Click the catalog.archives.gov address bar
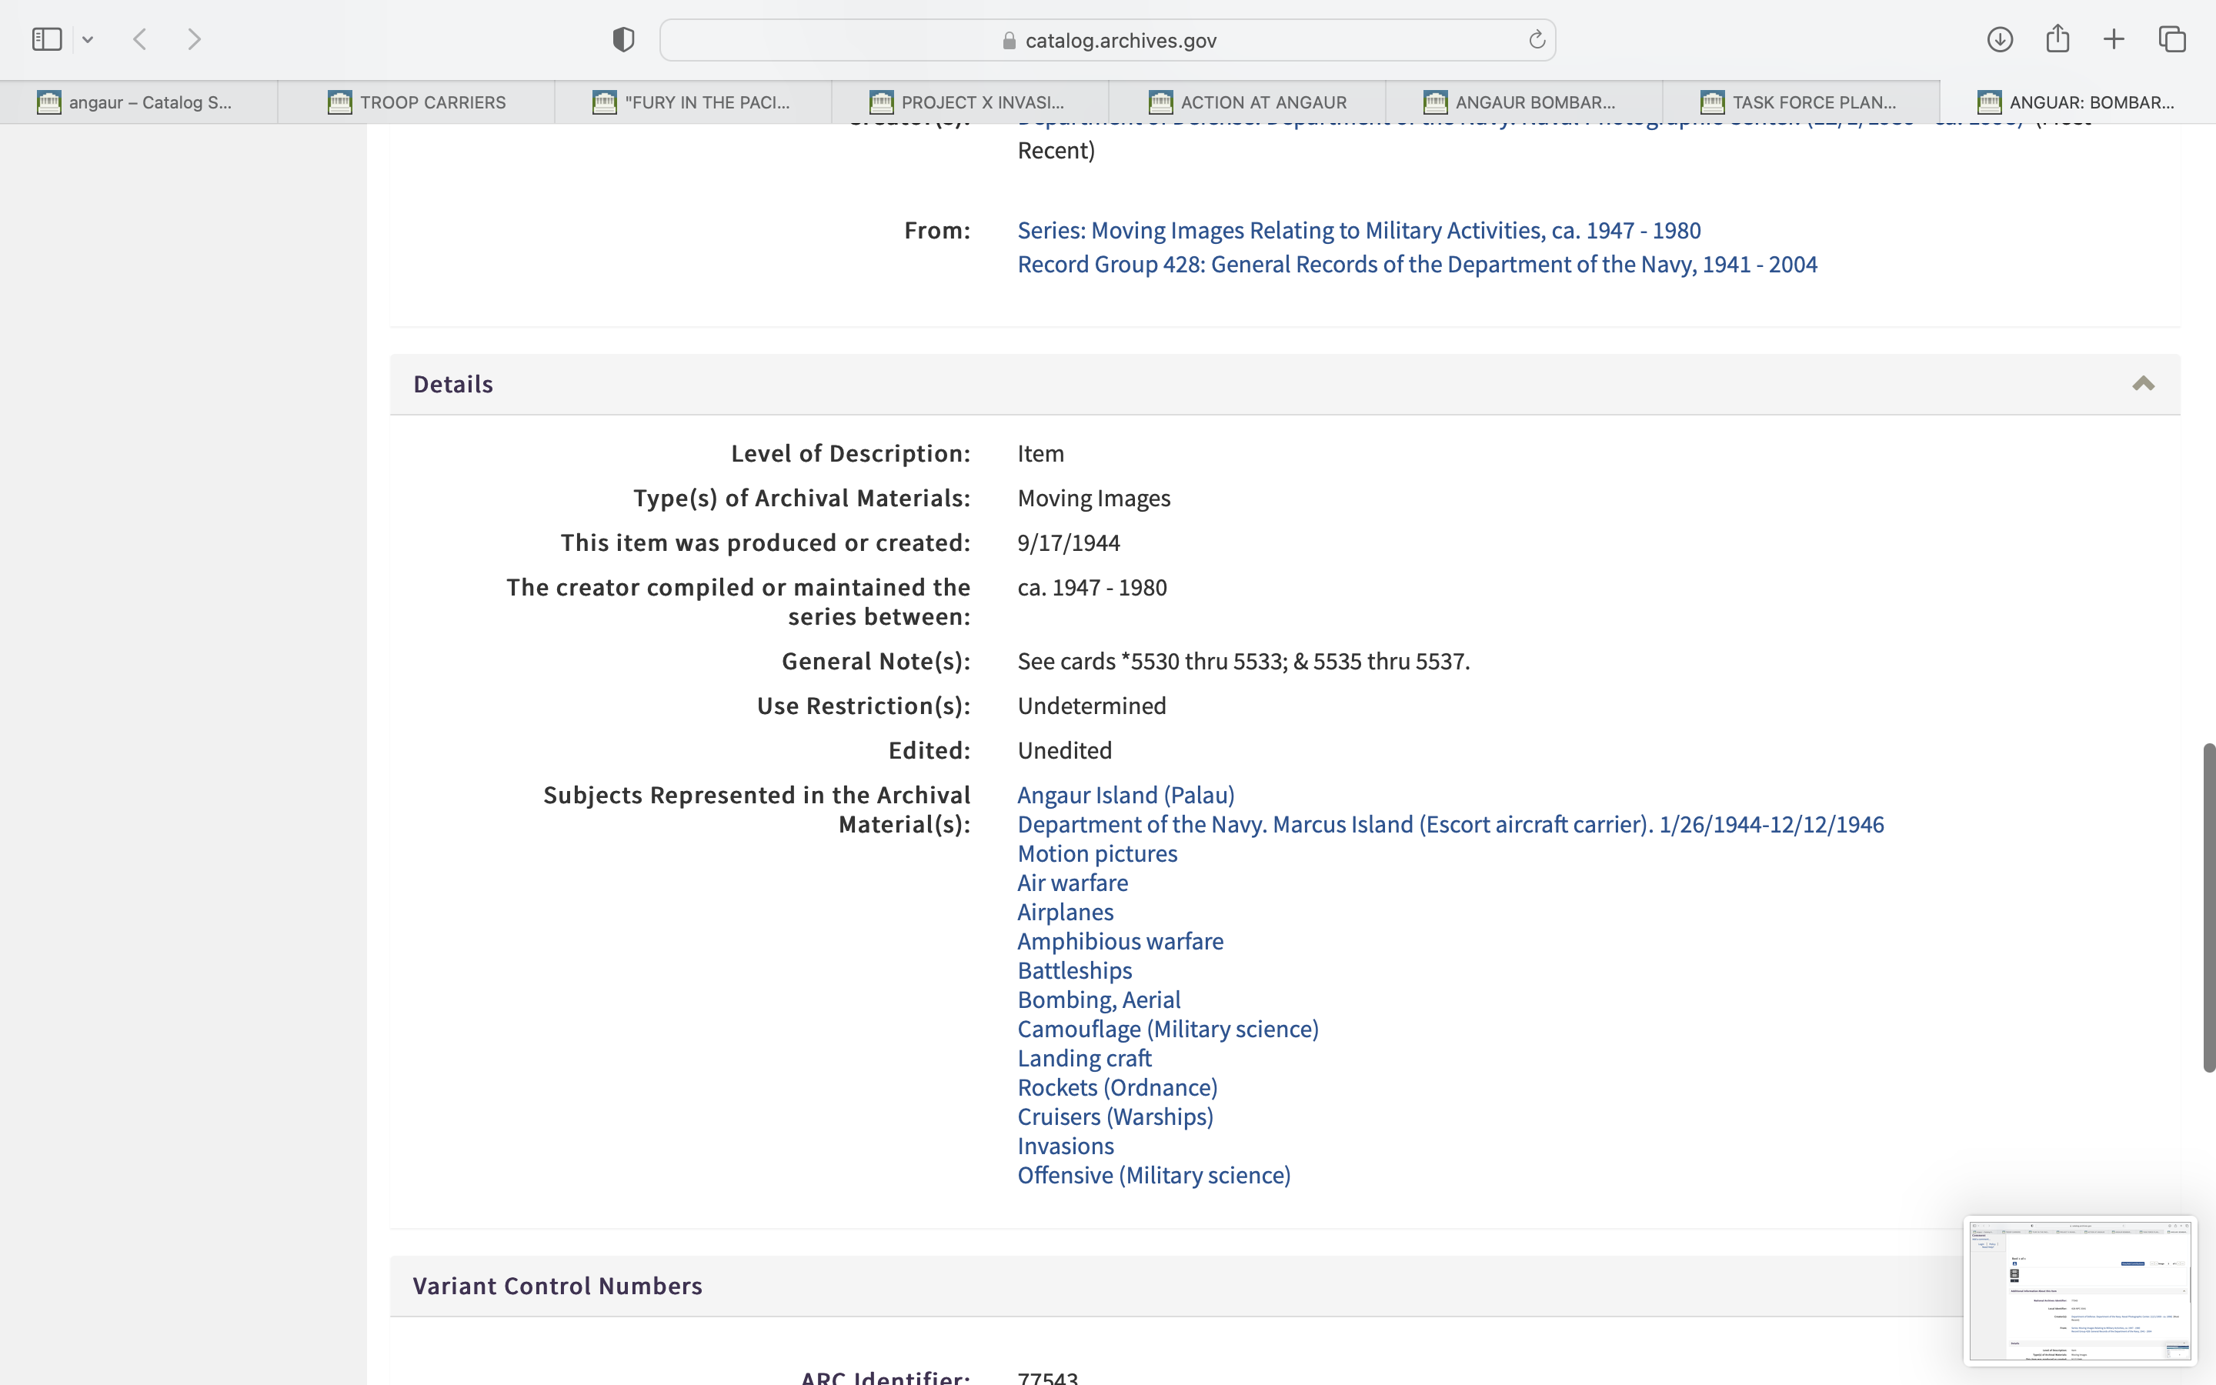 [1107, 40]
